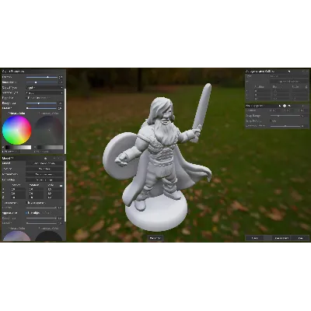Click the second-row field under the Rotation column
The image size is (311, 311).
click(36, 194)
